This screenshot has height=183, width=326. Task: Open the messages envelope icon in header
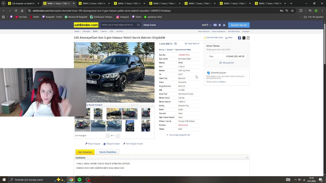(215, 25)
